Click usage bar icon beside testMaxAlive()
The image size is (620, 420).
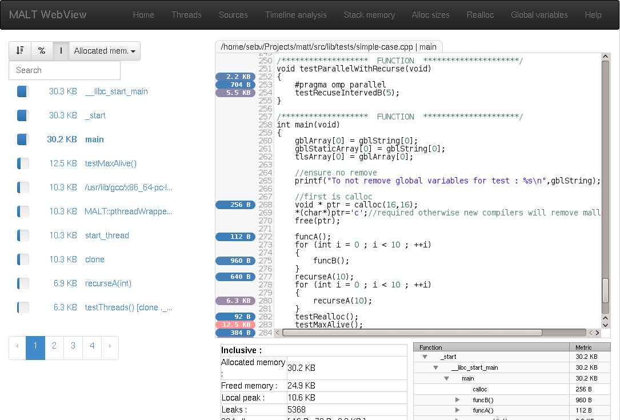23,163
